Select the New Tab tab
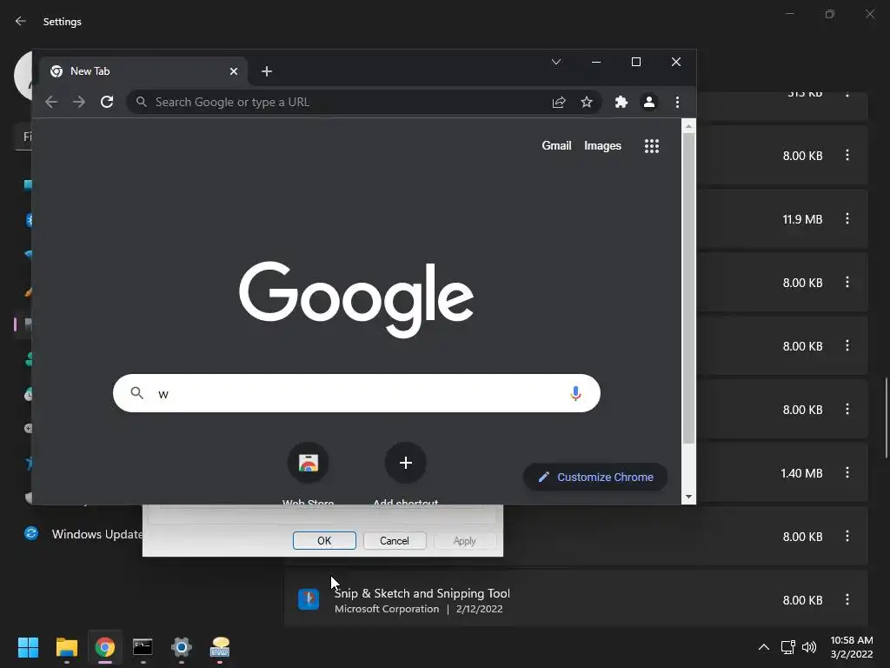890x668 pixels. 143,71
